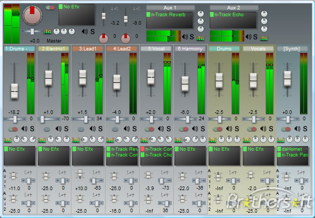The height and width of the screenshot is (218, 315).
Task: Toggle stereo/mono on the Drums group
Action: point(218,129)
